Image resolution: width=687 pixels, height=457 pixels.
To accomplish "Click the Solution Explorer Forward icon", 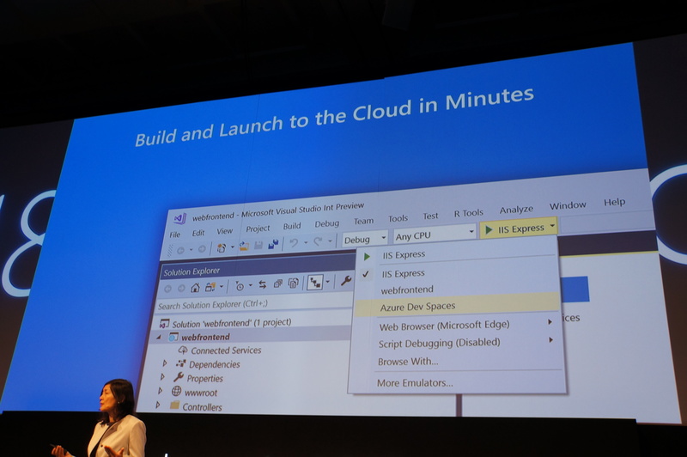I will coord(181,289).
